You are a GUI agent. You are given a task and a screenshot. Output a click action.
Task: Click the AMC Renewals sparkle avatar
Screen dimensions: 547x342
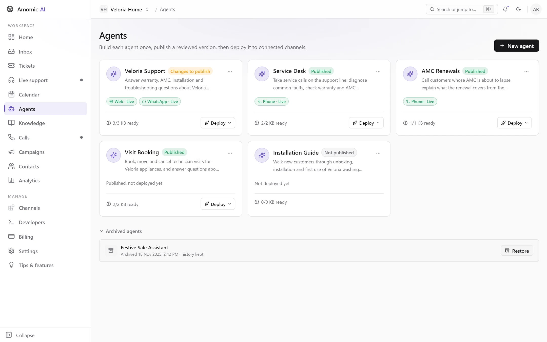(x=410, y=74)
